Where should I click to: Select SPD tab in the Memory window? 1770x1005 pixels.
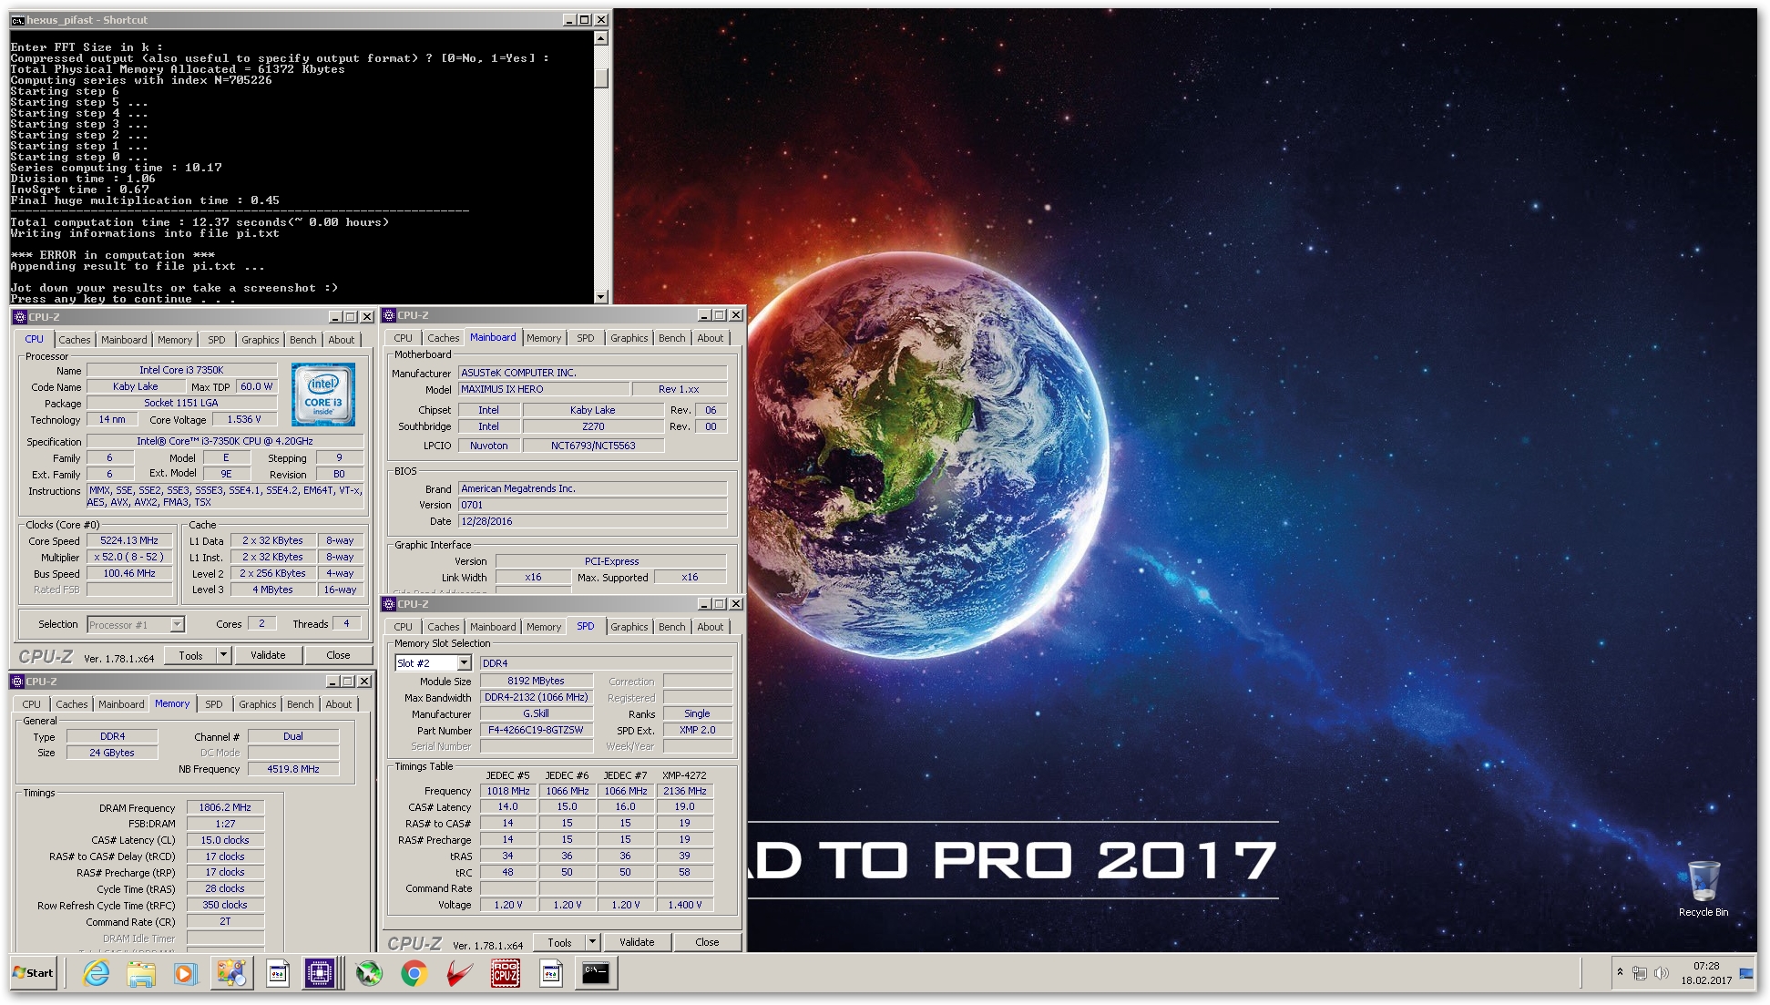click(x=213, y=704)
